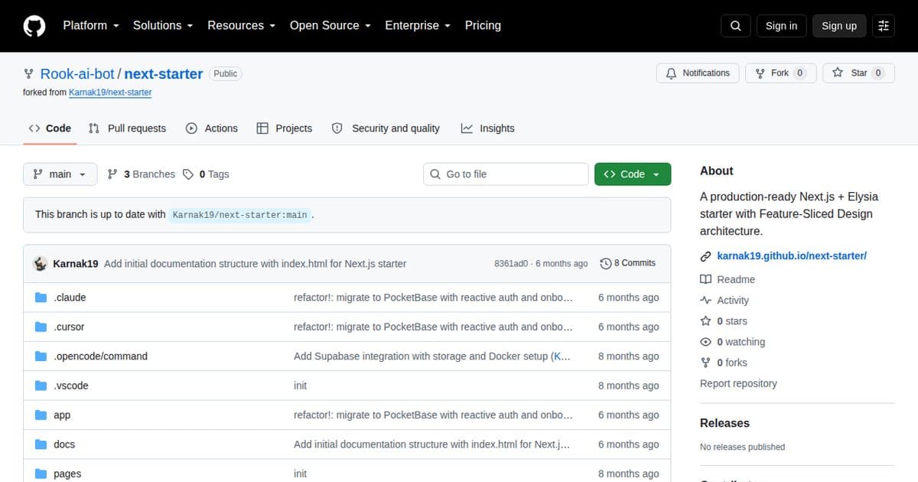
Task: Click the Report repository link
Action: [738, 384]
